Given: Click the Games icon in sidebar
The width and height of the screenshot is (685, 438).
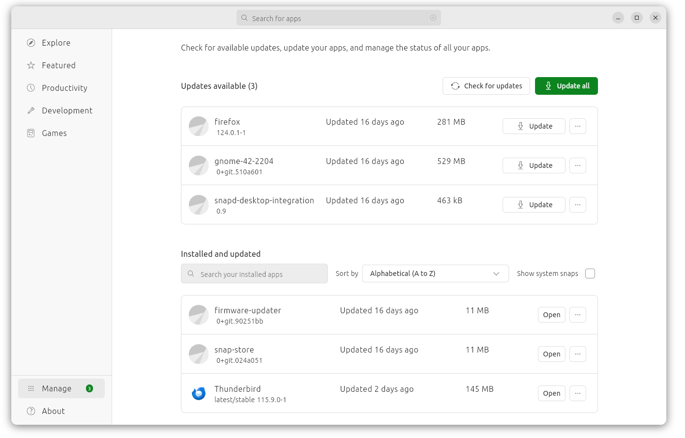Looking at the screenshot, I should pyautogui.click(x=31, y=133).
